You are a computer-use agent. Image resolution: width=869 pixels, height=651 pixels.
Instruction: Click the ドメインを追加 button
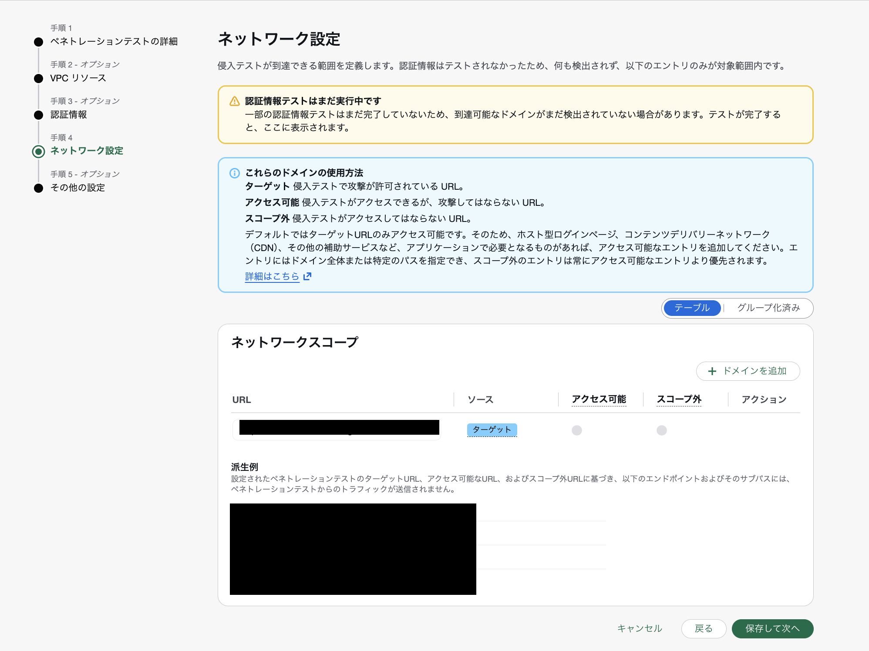tap(748, 371)
